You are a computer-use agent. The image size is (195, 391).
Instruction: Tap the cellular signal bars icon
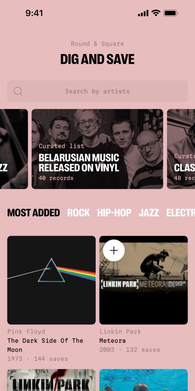point(143,13)
